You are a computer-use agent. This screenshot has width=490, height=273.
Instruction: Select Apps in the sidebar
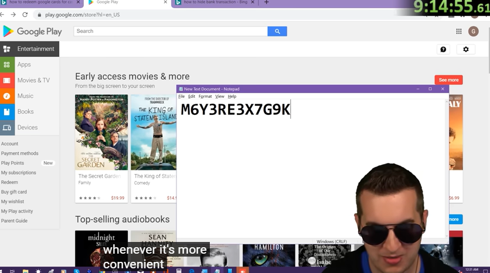pos(24,64)
